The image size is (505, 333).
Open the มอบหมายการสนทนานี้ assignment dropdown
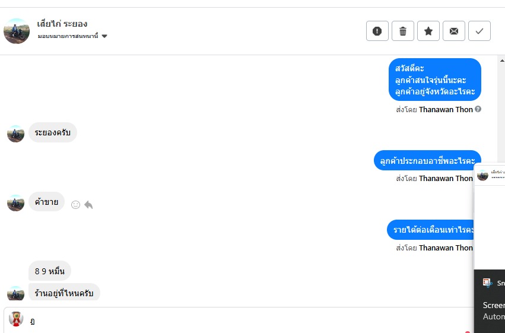(104, 36)
